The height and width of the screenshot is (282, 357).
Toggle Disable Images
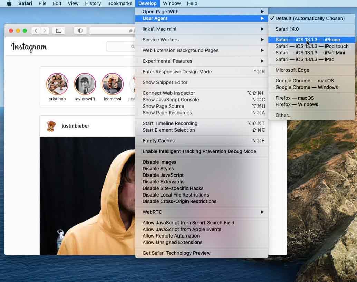click(202, 162)
